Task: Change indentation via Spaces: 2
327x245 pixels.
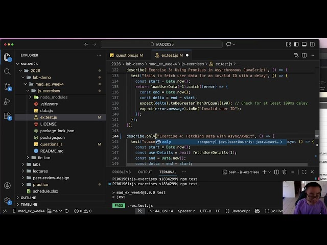Action: coord(186,211)
